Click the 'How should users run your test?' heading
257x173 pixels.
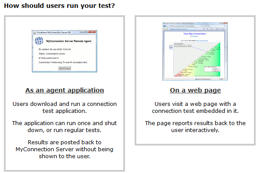pyautogui.click(x=59, y=6)
